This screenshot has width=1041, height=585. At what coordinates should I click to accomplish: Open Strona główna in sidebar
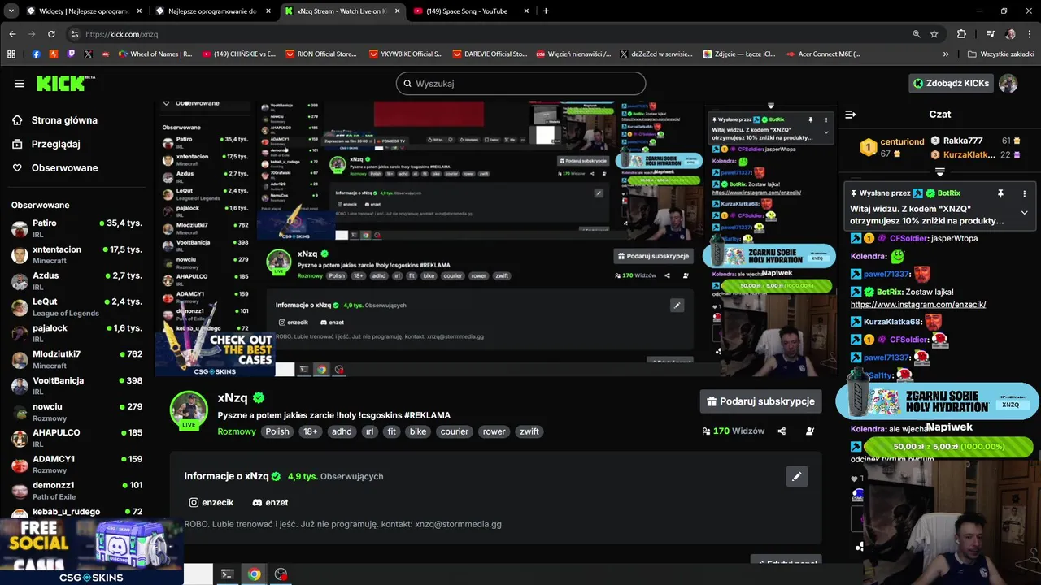(54, 120)
